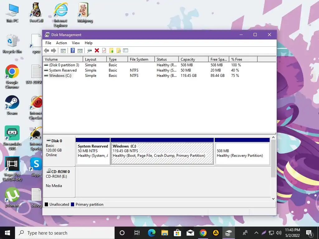Click the scroll-down arrow in the disk pane
This screenshot has height=239, width=319.
(273, 199)
